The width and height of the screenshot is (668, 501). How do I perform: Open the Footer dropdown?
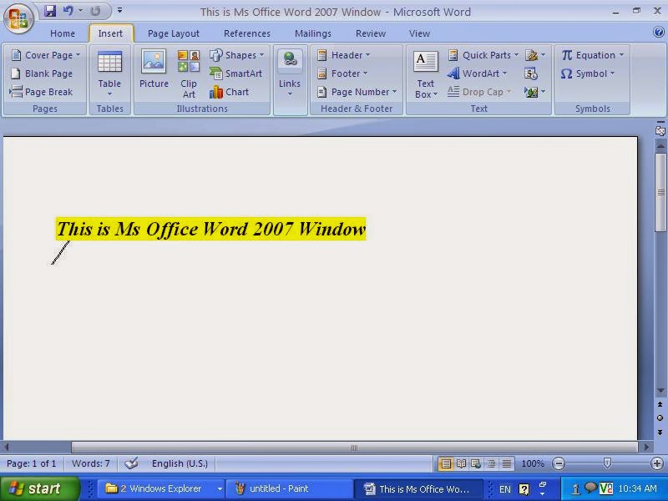[342, 73]
